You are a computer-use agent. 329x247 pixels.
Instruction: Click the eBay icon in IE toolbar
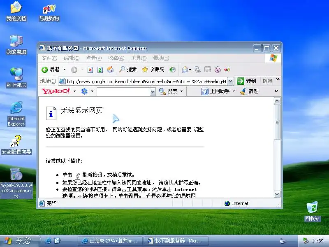[x=227, y=70]
